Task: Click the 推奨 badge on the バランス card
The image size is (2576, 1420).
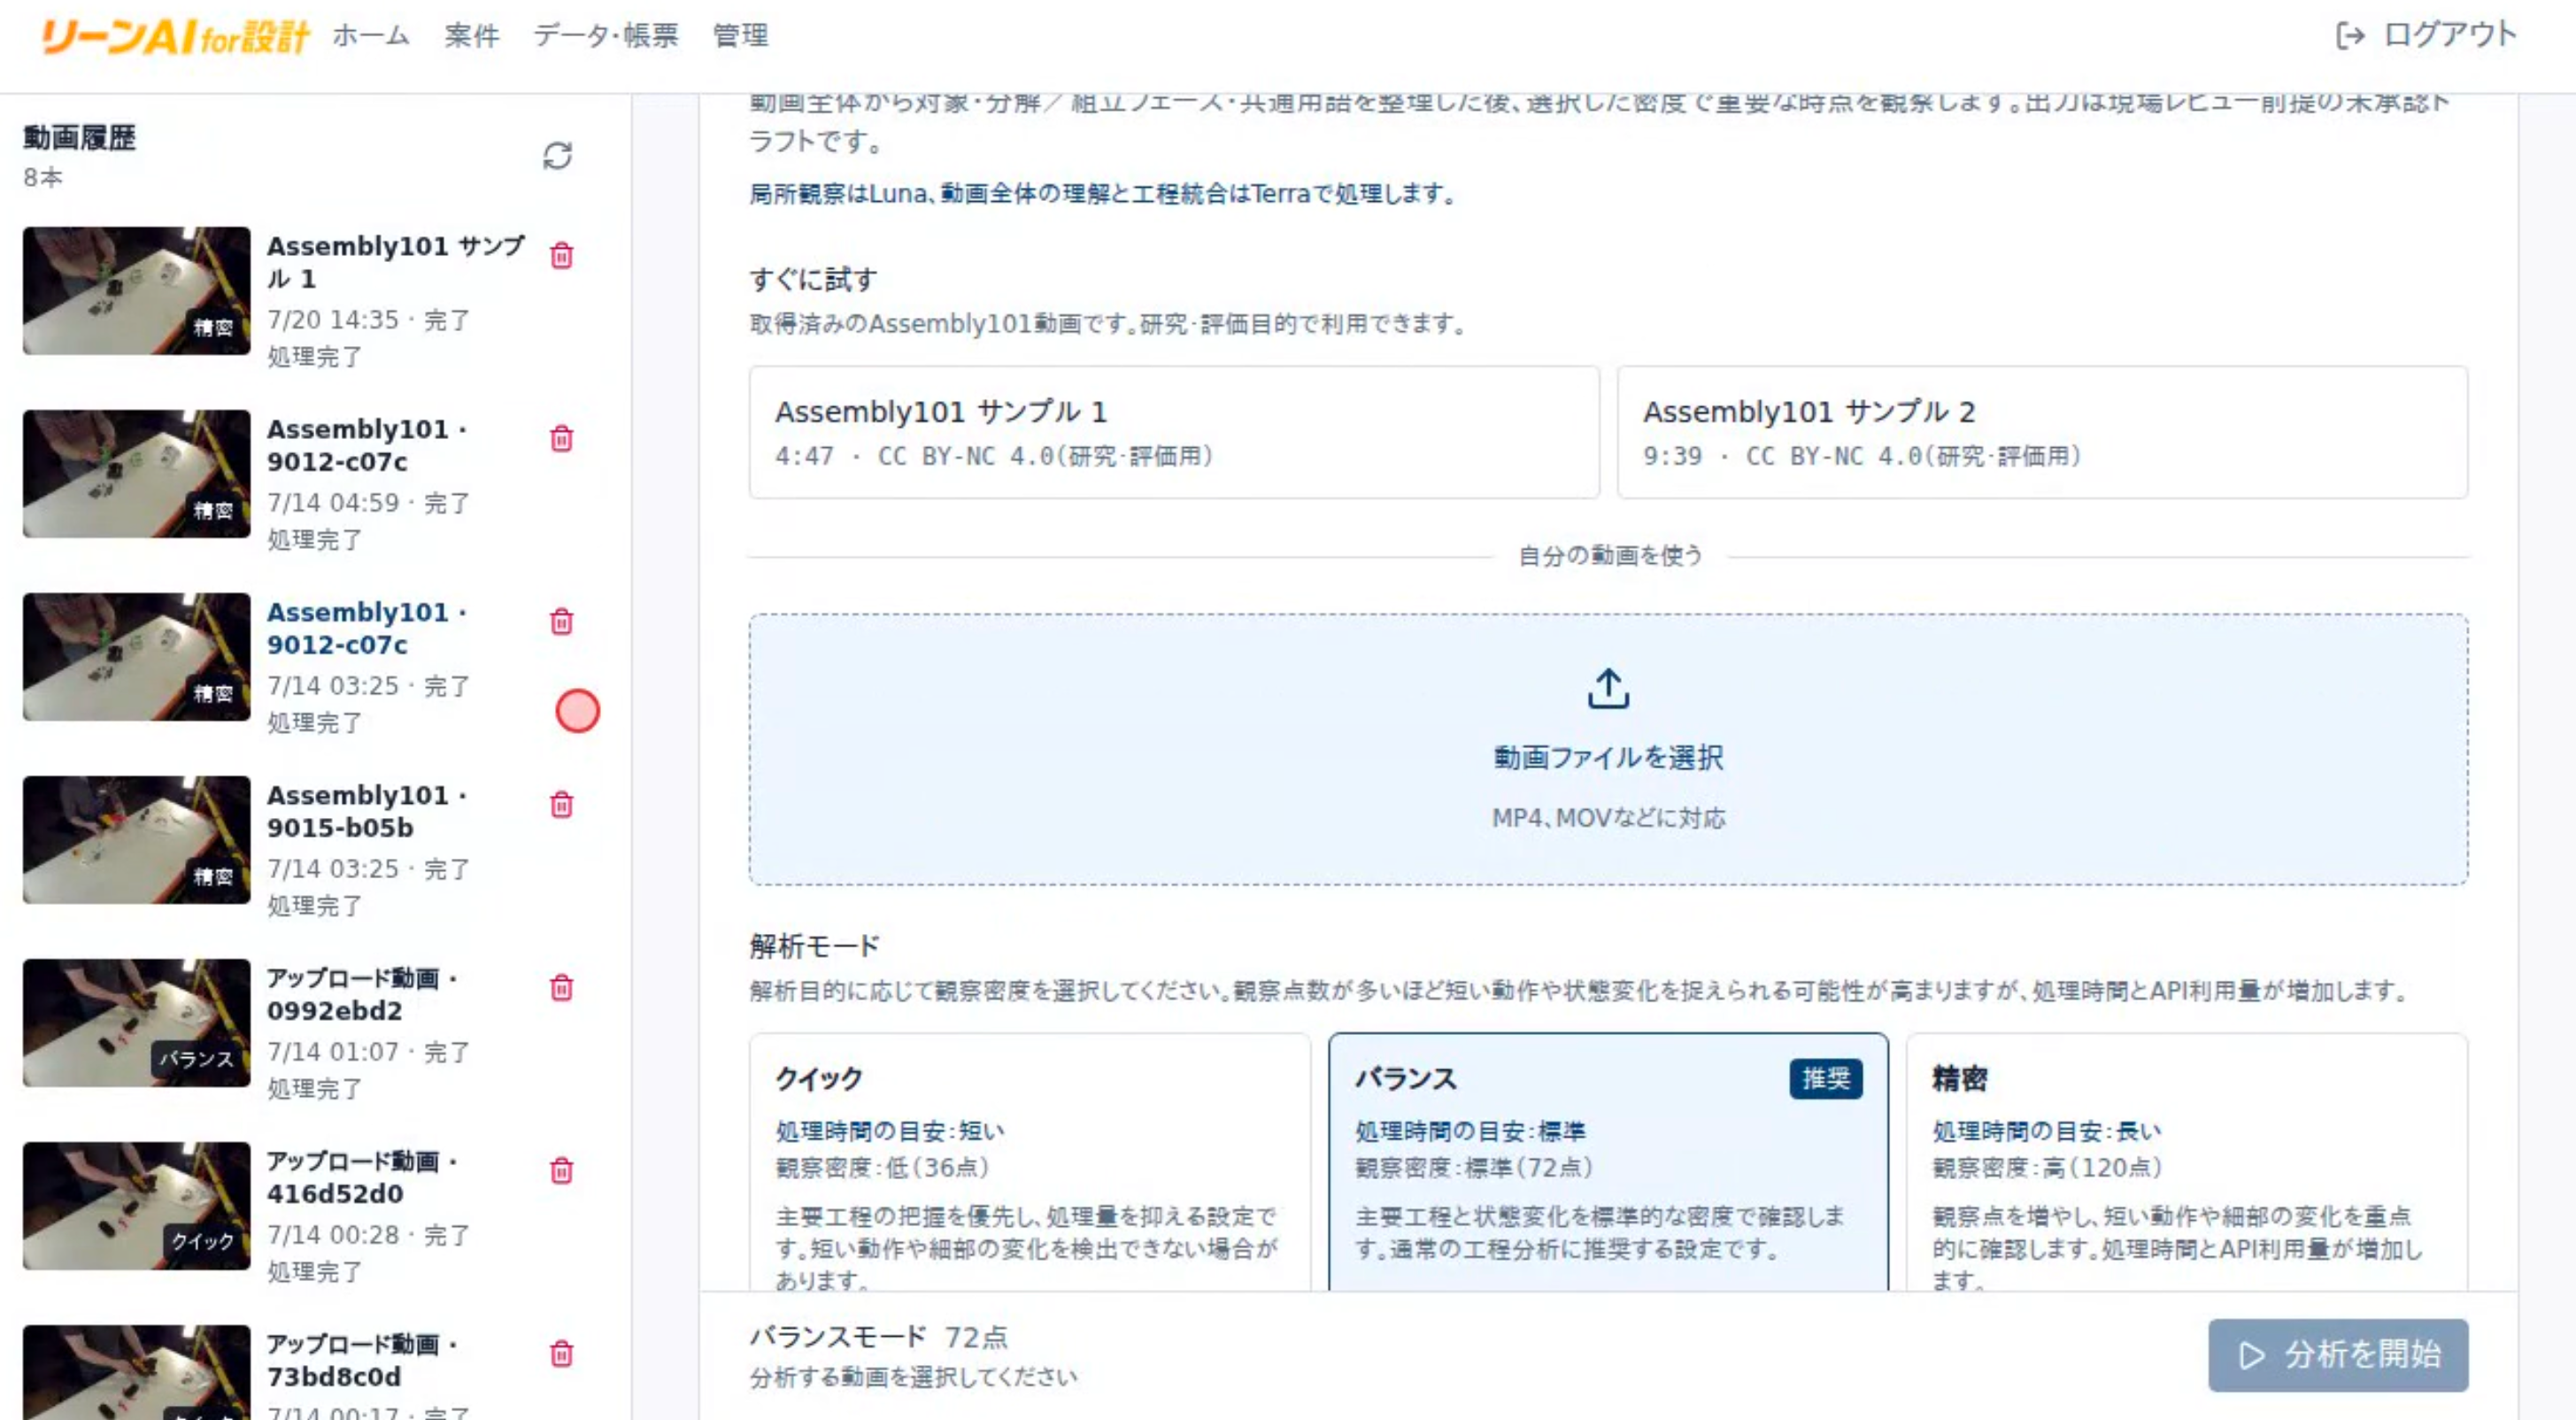Action: [1826, 1079]
